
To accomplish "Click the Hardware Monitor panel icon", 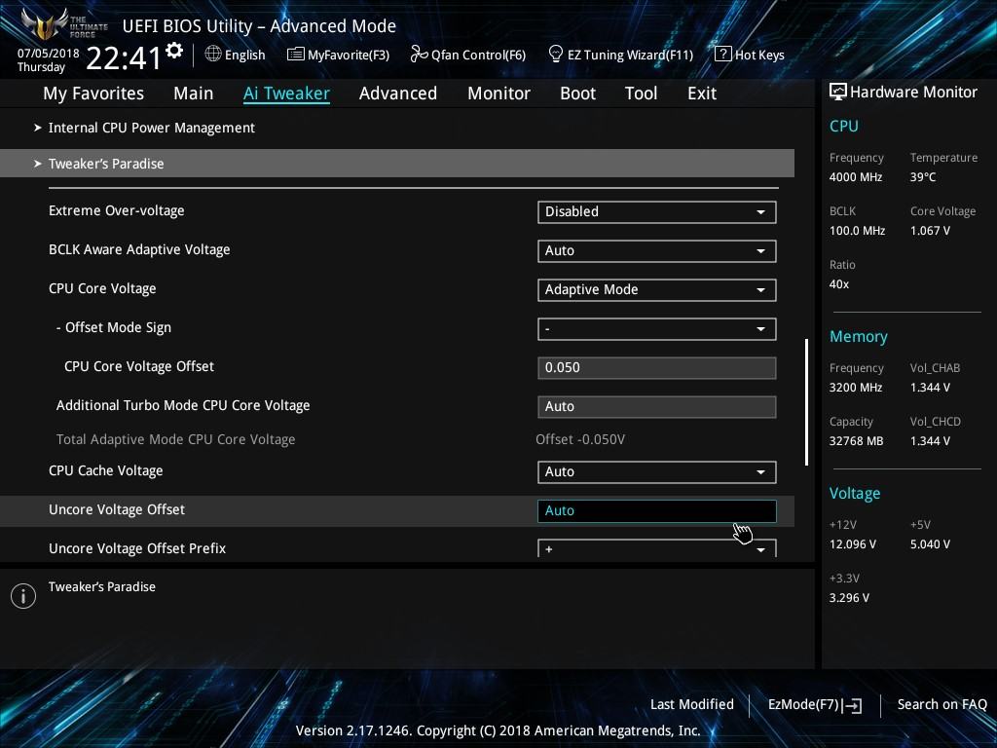I will click(838, 92).
